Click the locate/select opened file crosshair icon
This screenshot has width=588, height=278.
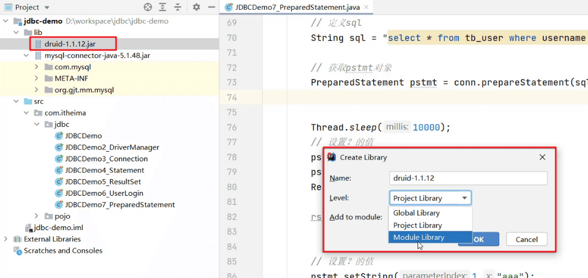pyautogui.click(x=148, y=7)
